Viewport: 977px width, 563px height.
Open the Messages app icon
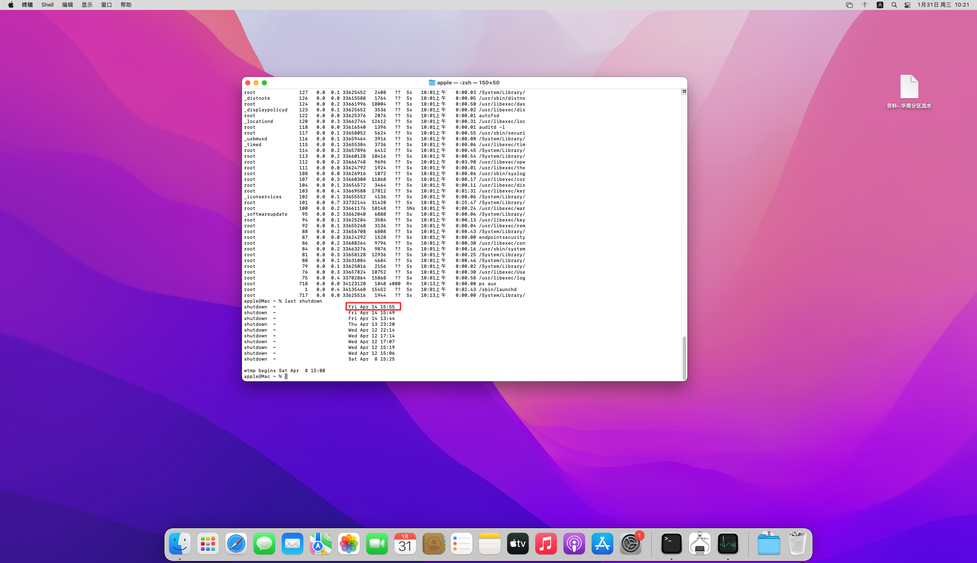tap(264, 544)
